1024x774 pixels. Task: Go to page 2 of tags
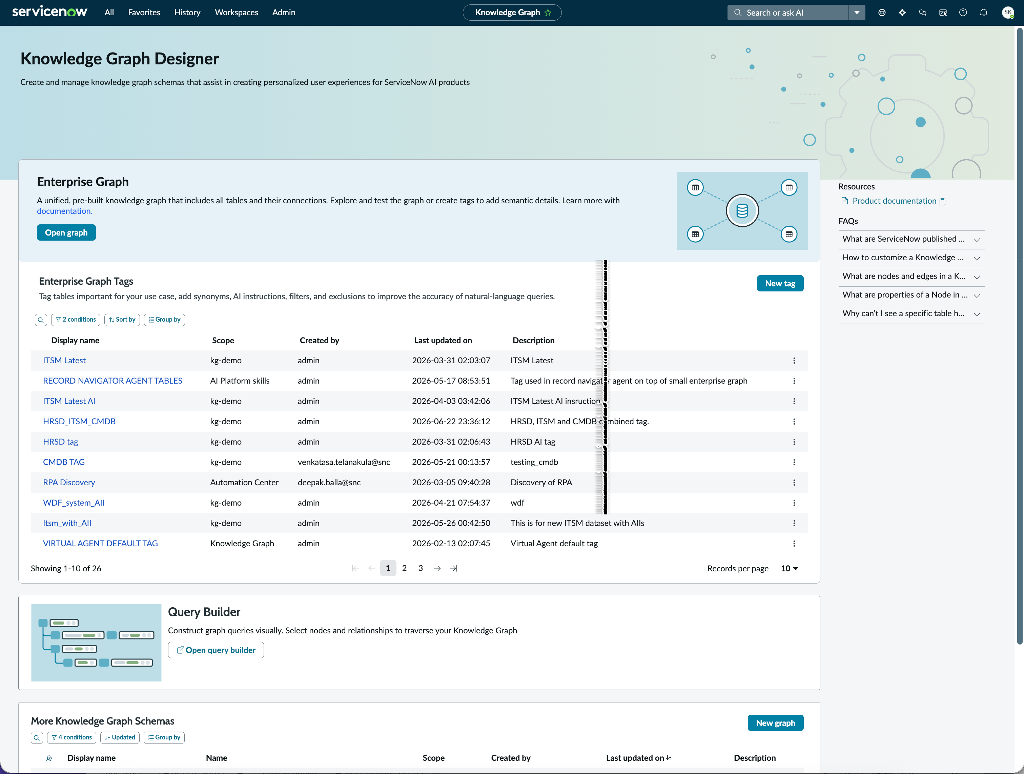click(404, 568)
